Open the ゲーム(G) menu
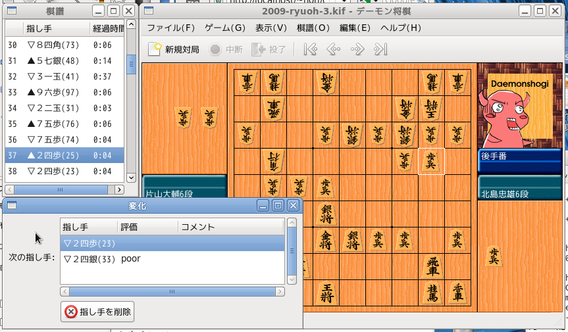Viewport: 568px width, 332px height. 225,28
